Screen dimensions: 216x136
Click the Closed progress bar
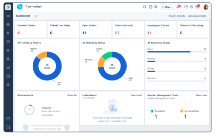pyautogui.click(x=177, y=71)
